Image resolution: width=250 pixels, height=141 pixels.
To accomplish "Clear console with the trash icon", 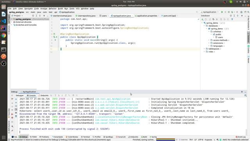I will pyautogui.click(x=16, y=116).
